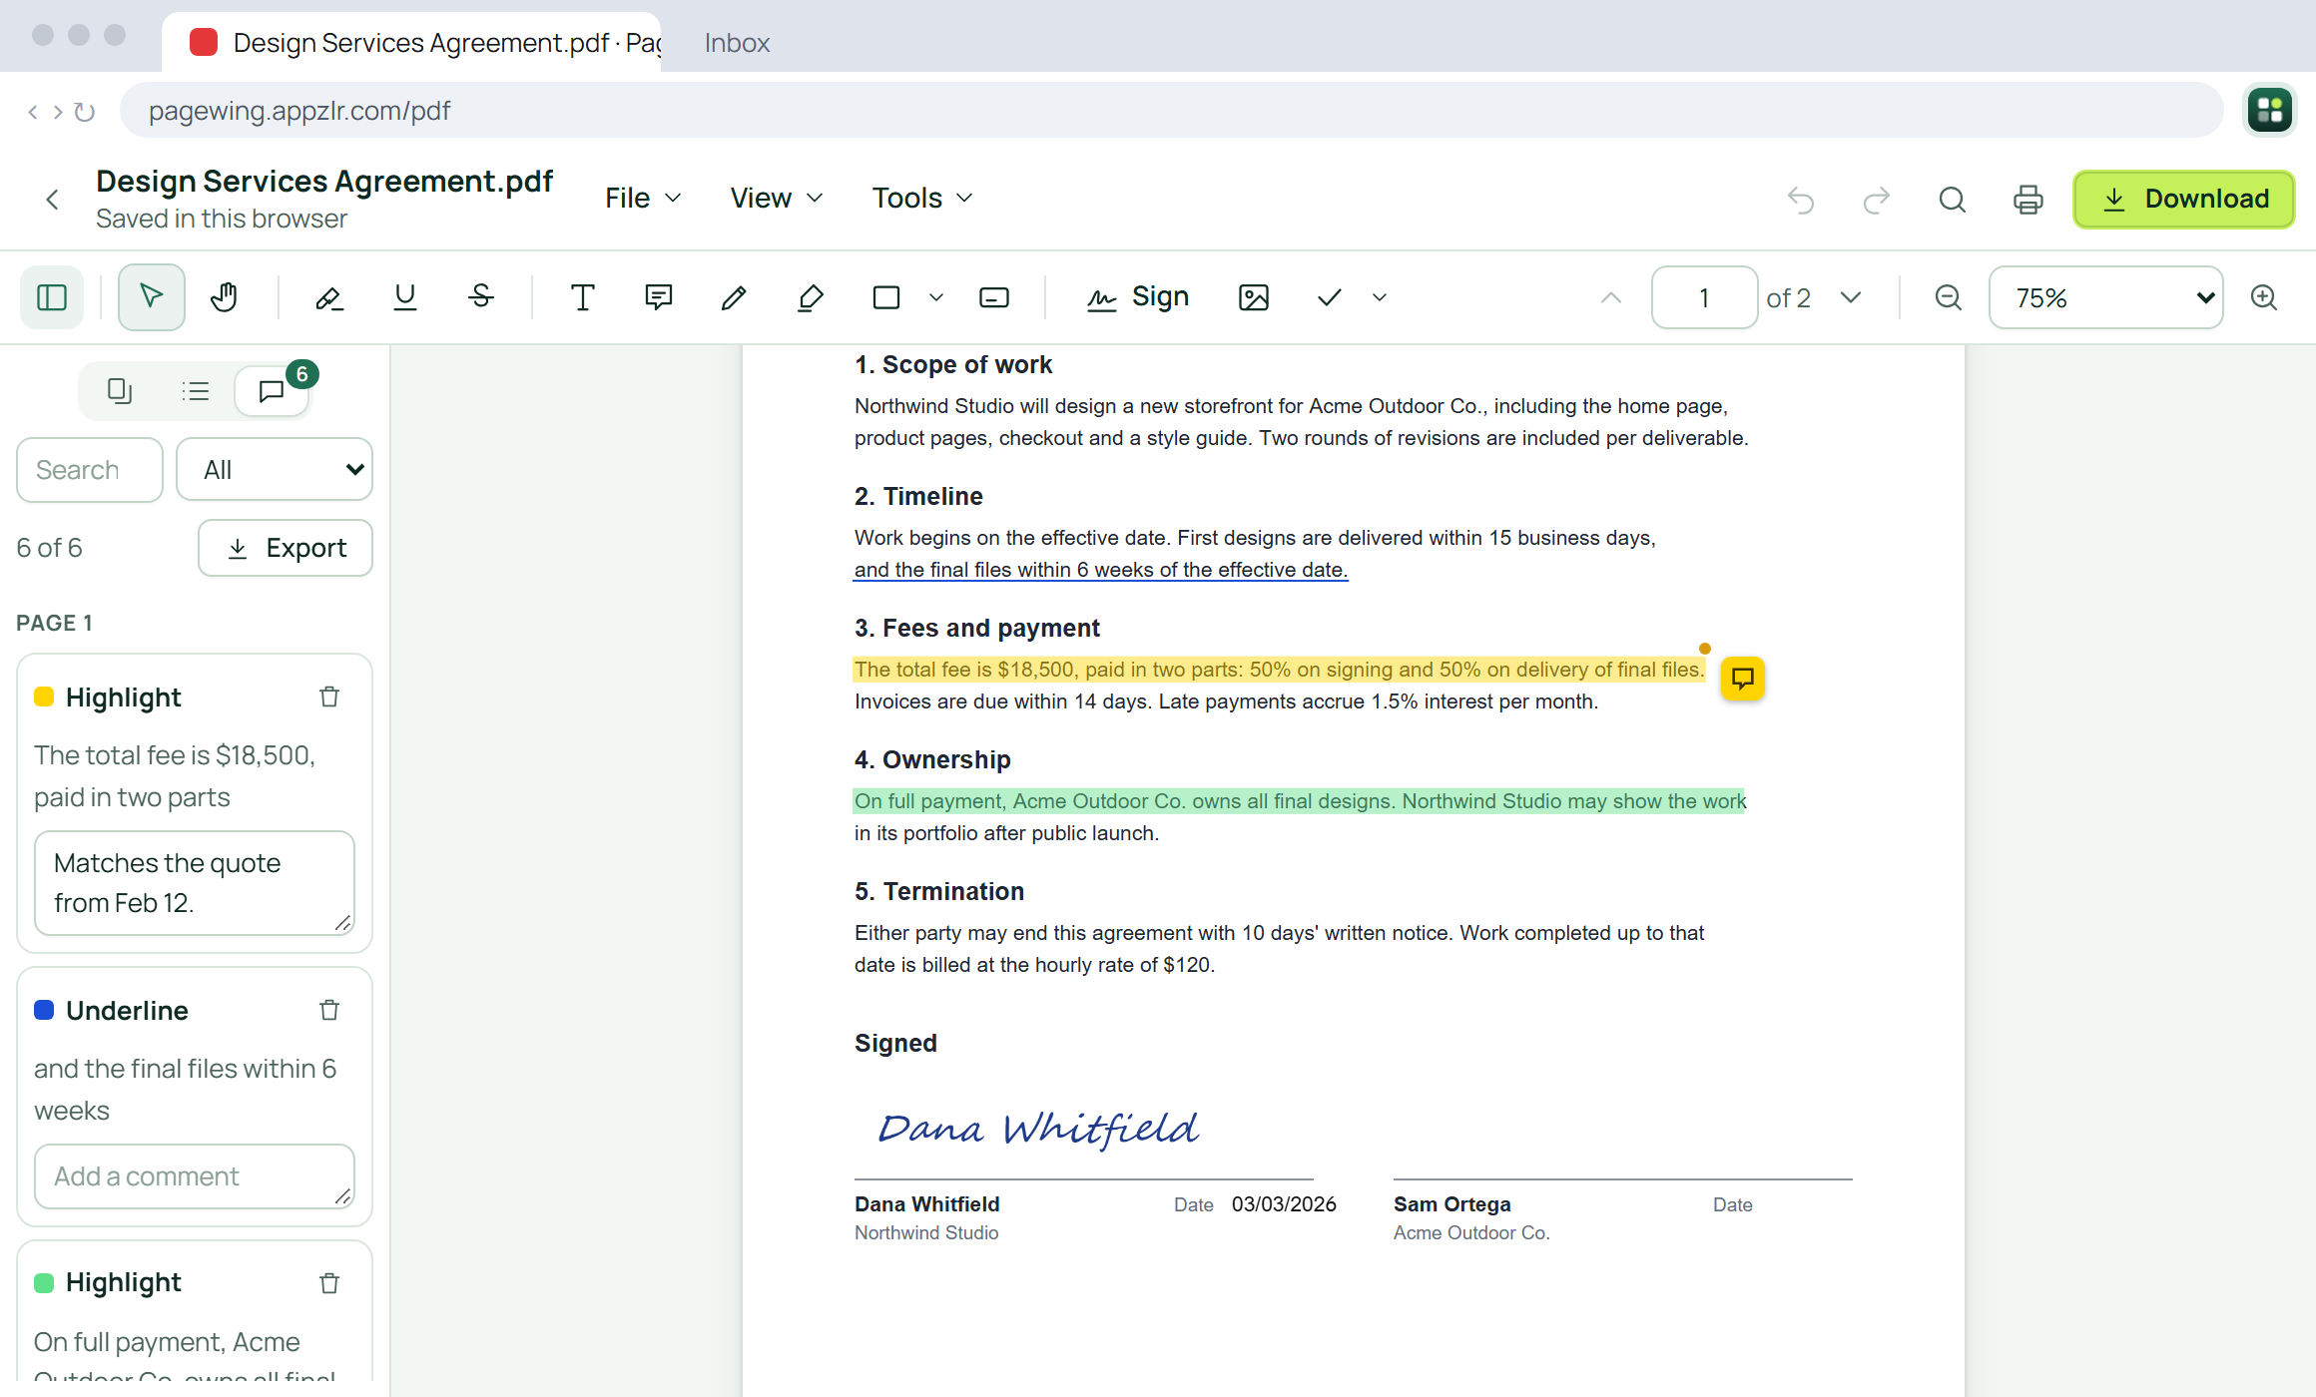Undo the last action
The height and width of the screenshot is (1397, 2316).
(x=1801, y=200)
